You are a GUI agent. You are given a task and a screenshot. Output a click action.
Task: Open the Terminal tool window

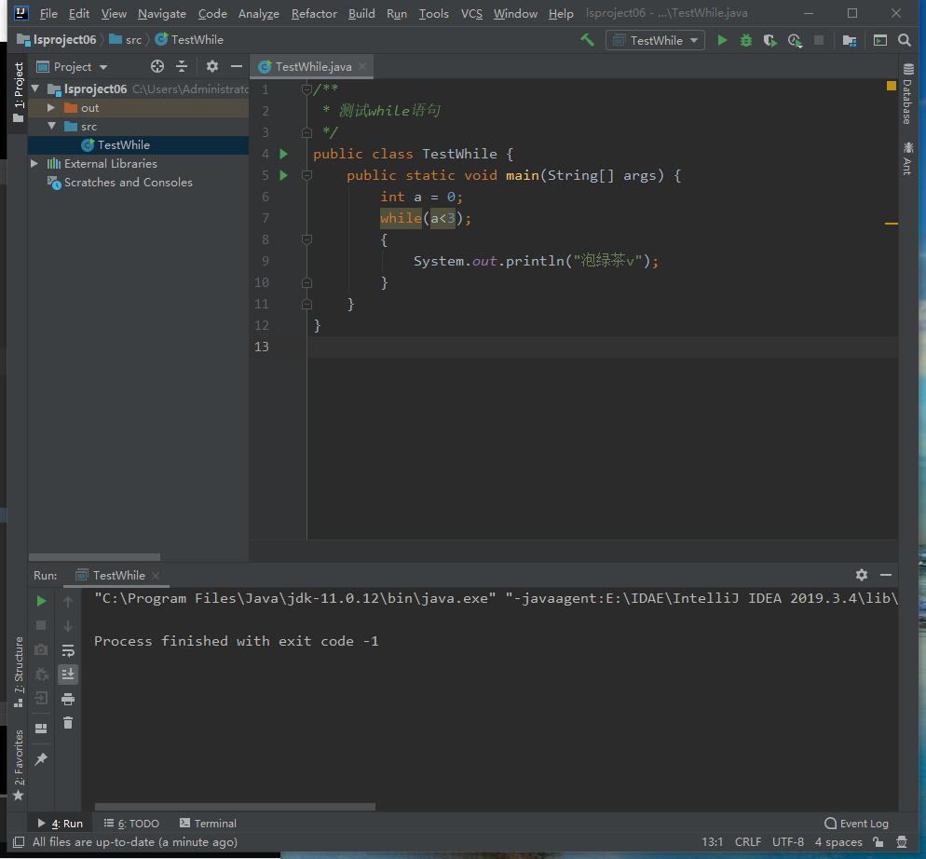coord(208,823)
